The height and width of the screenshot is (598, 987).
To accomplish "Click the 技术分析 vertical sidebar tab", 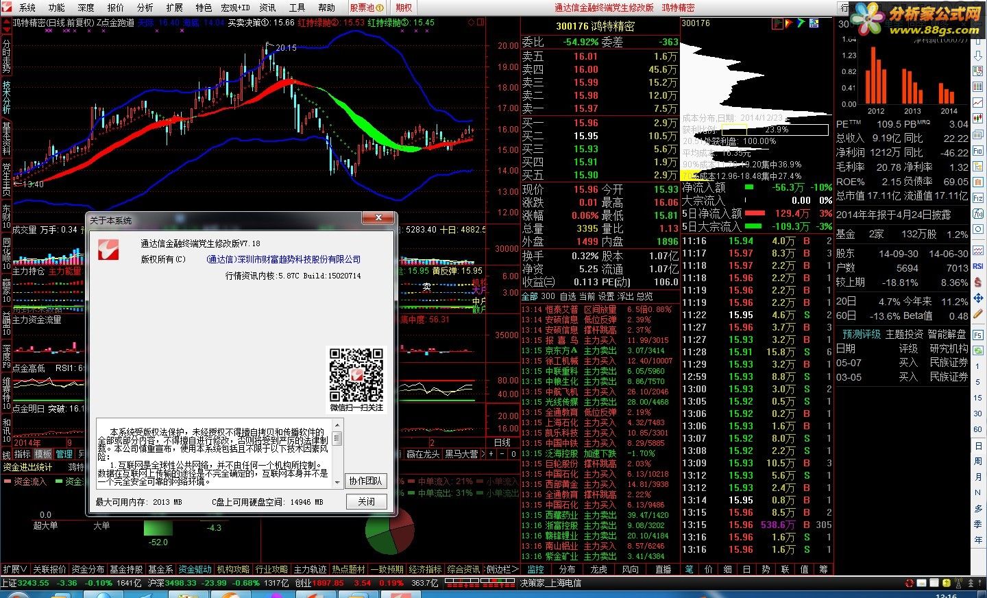I will pyautogui.click(x=6, y=97).
